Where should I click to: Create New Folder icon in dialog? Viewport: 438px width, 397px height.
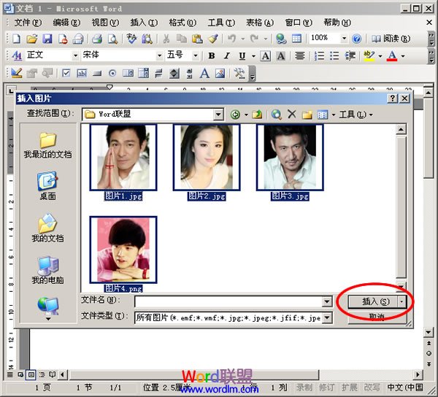pos(307,115)
